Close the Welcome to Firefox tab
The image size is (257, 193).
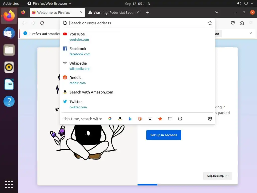coord(81,12)
